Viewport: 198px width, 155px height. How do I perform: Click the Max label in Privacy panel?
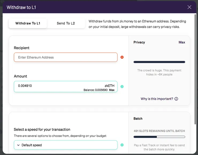coord(182,42)
